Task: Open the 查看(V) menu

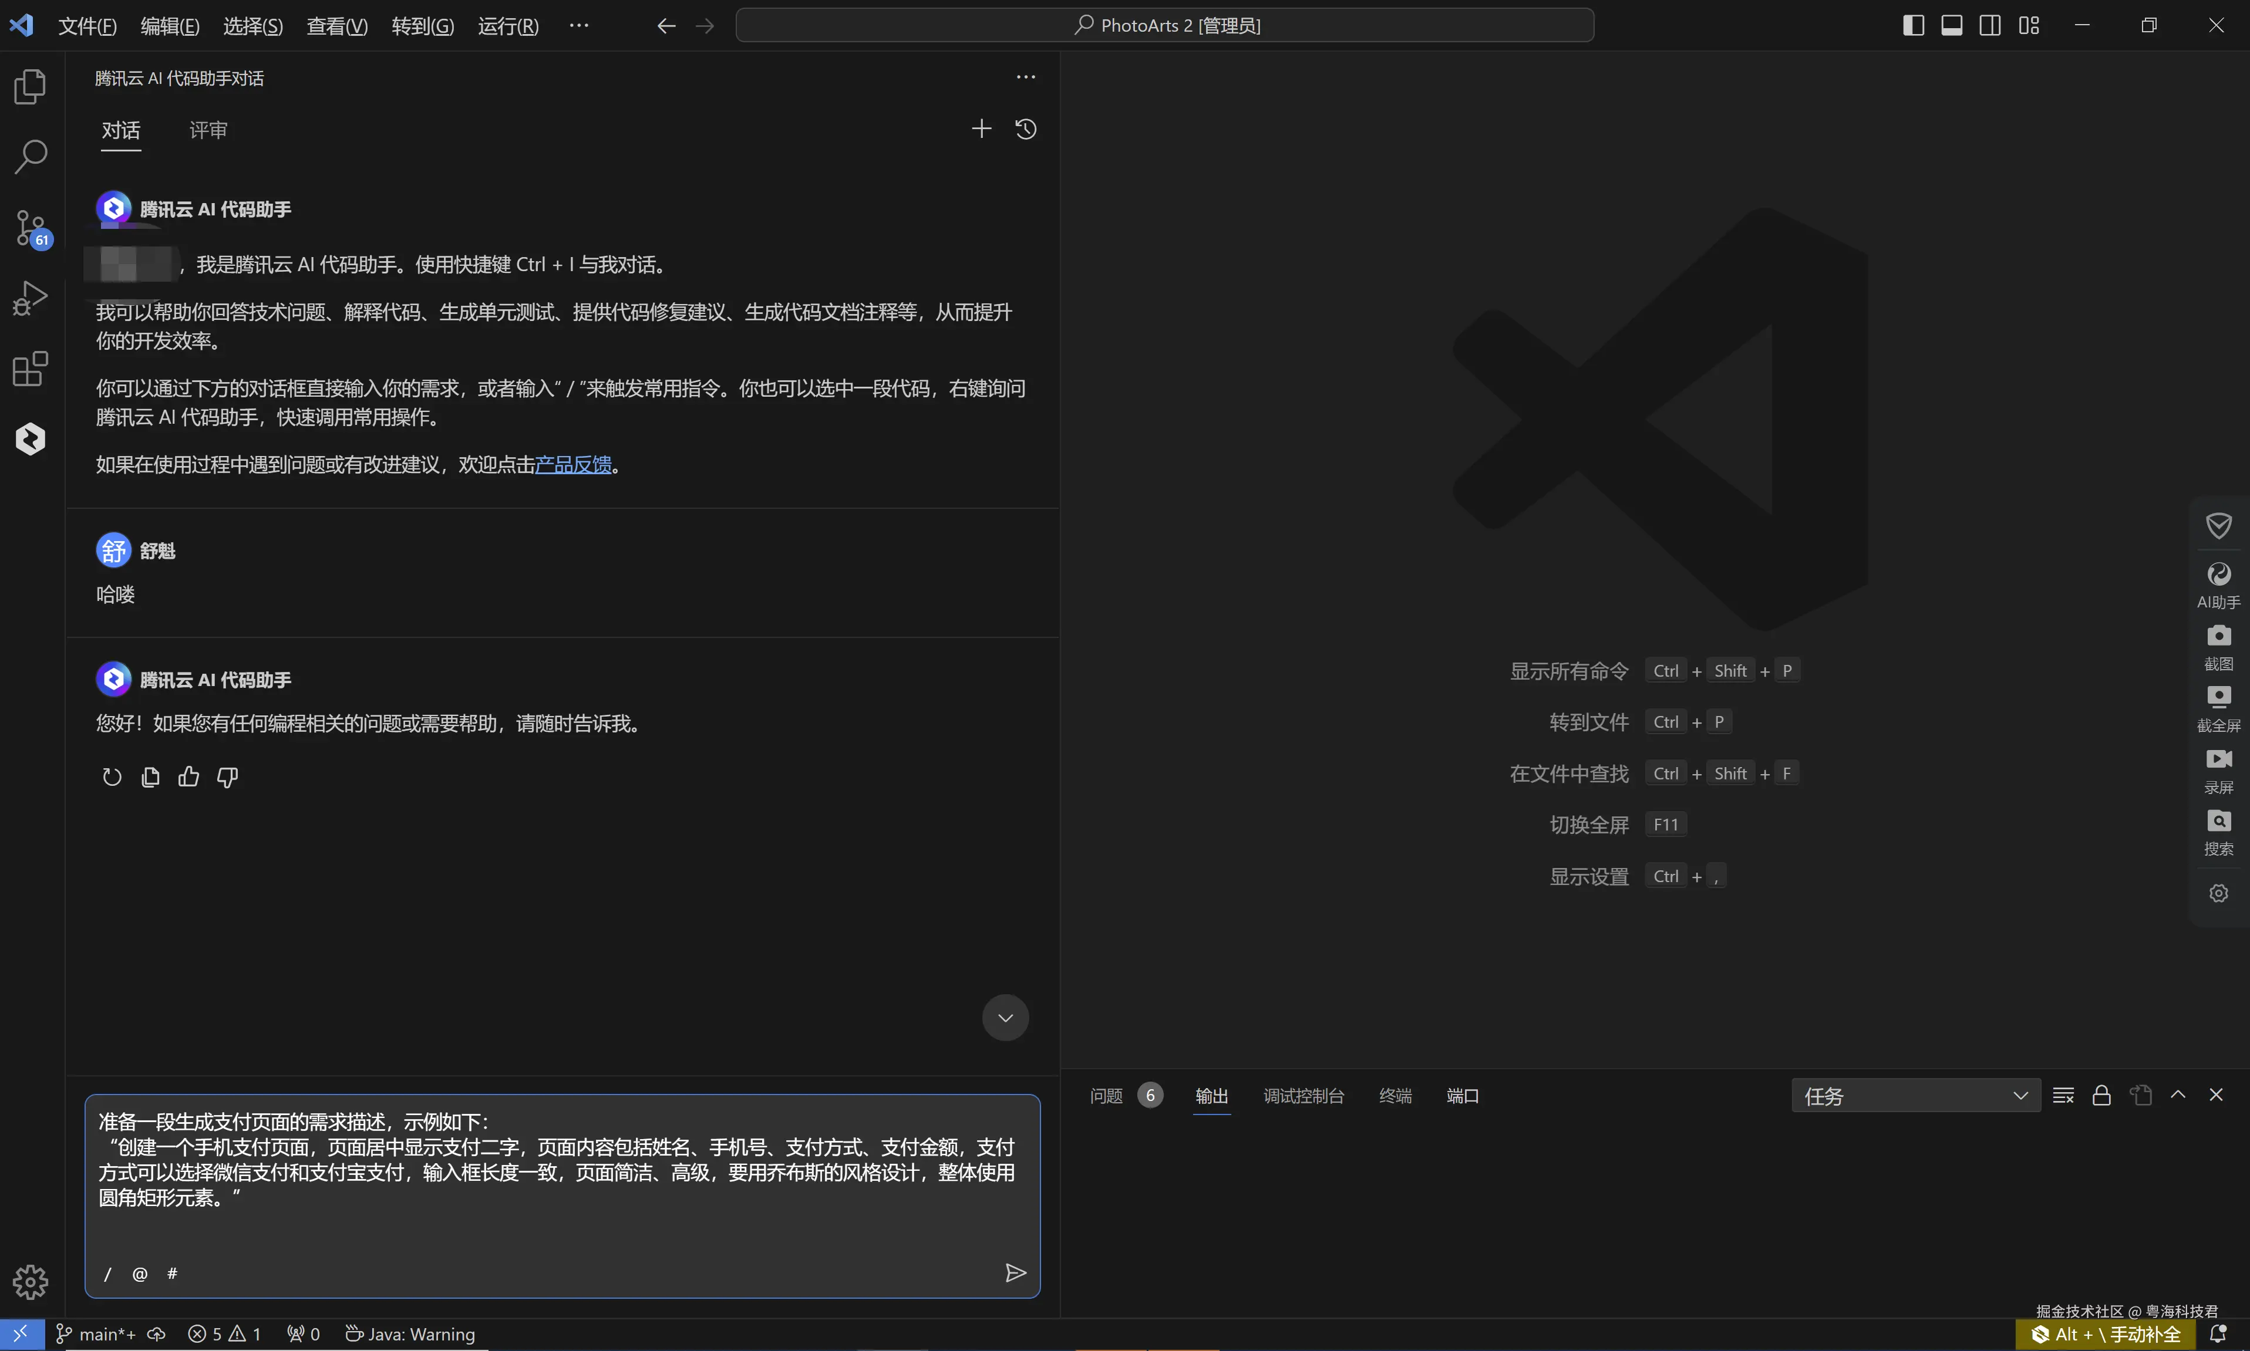Action: pos(337,25)
